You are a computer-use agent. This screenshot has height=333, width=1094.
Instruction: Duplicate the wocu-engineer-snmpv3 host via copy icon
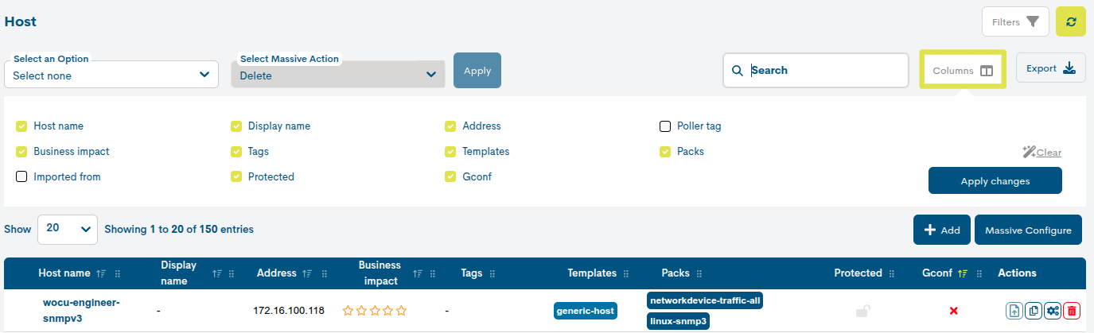pos(1034,311)
